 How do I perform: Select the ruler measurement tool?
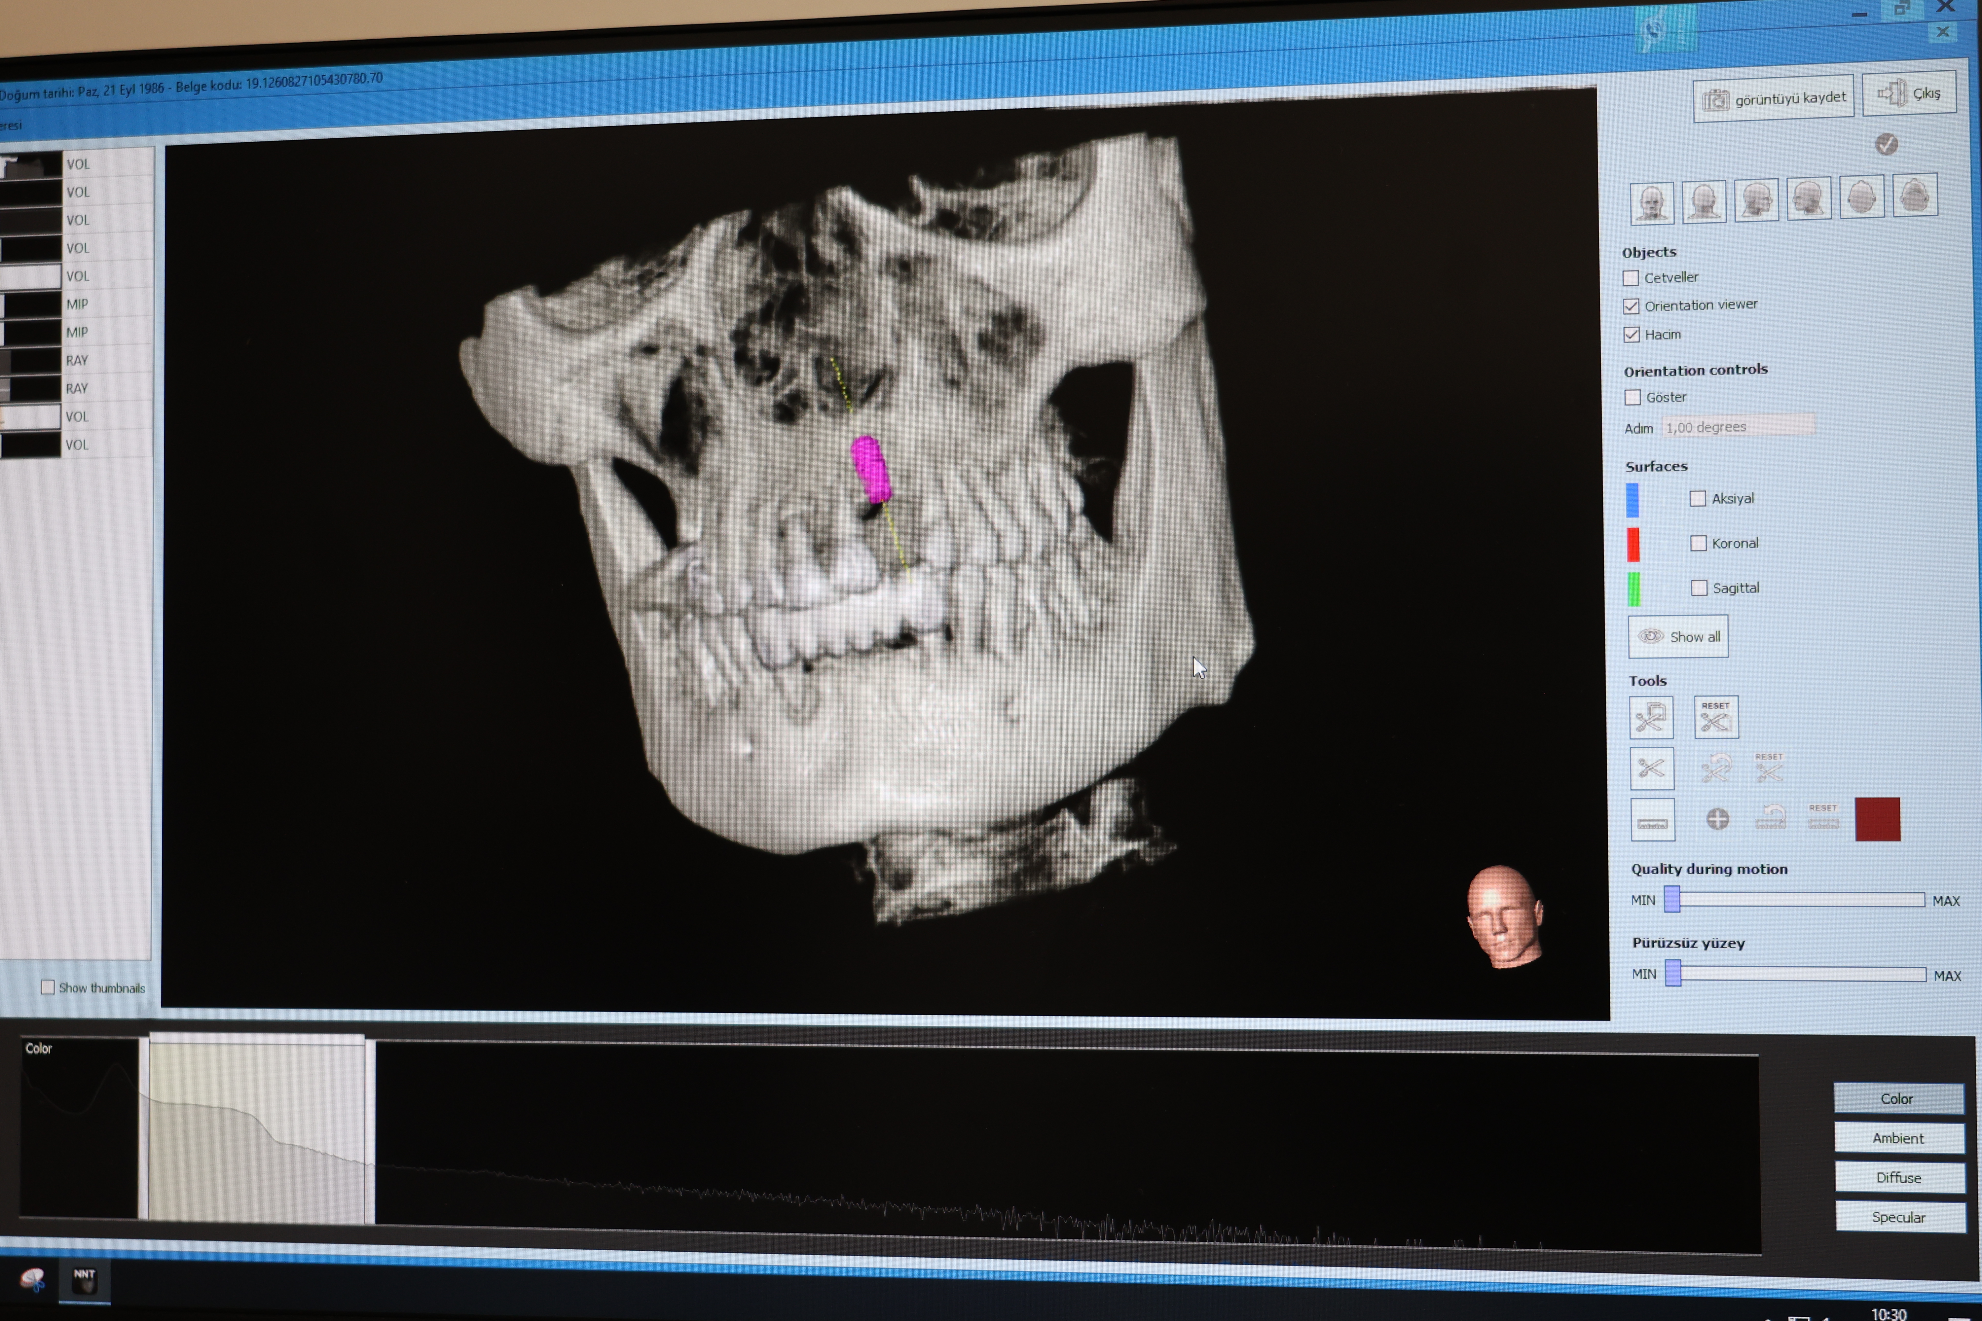(x=1653, y=820)
